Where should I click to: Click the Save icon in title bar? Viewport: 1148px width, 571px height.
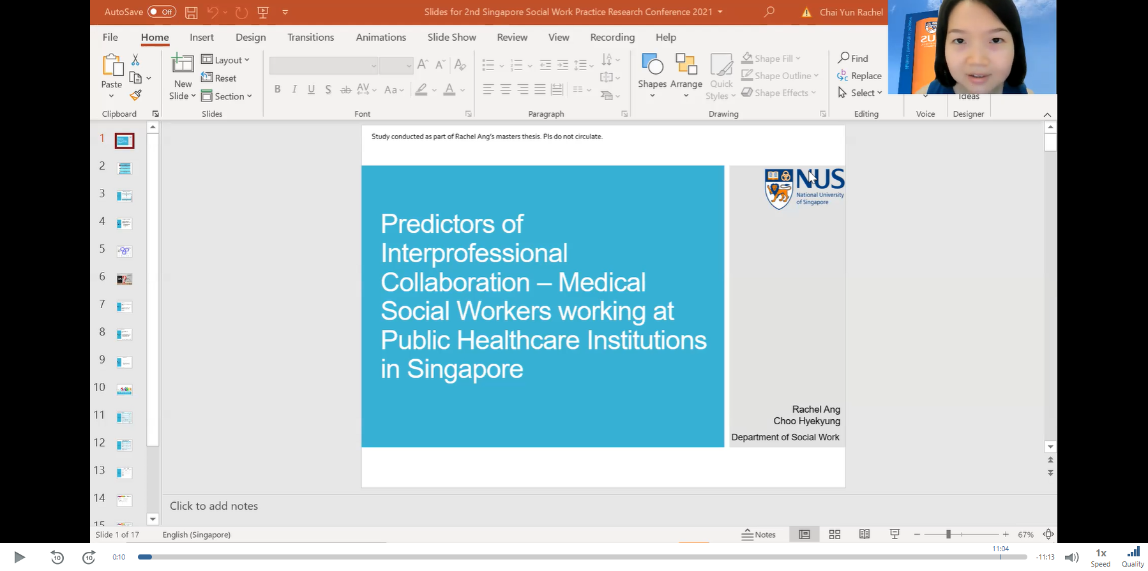click(x=191, y=12)
